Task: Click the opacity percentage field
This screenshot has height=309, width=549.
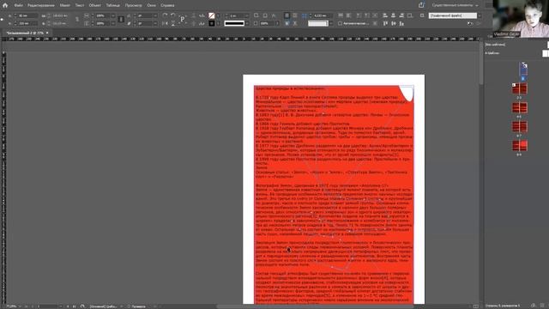Action: [x=267, y=23]
